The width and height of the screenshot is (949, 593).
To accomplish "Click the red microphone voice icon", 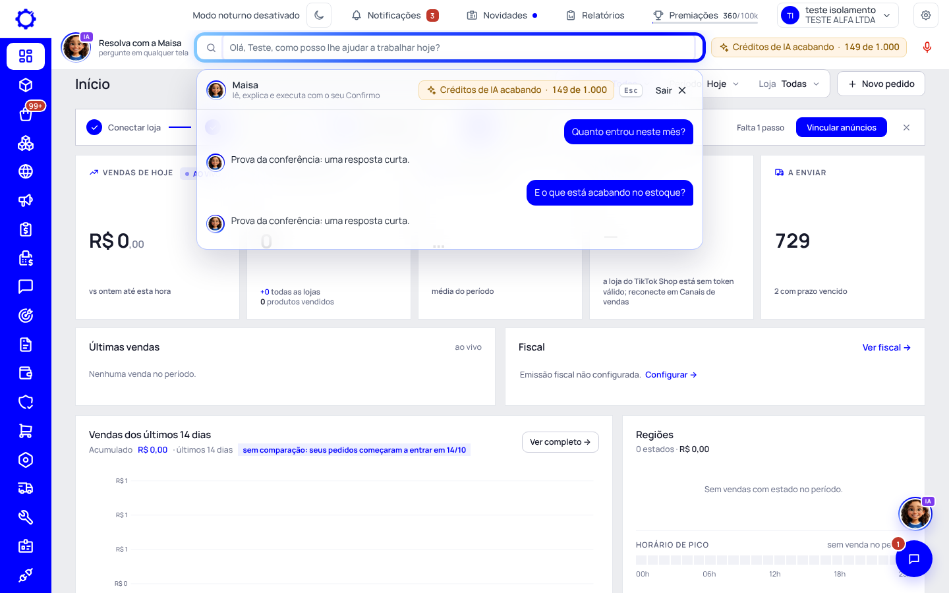I will click(927, 47).
